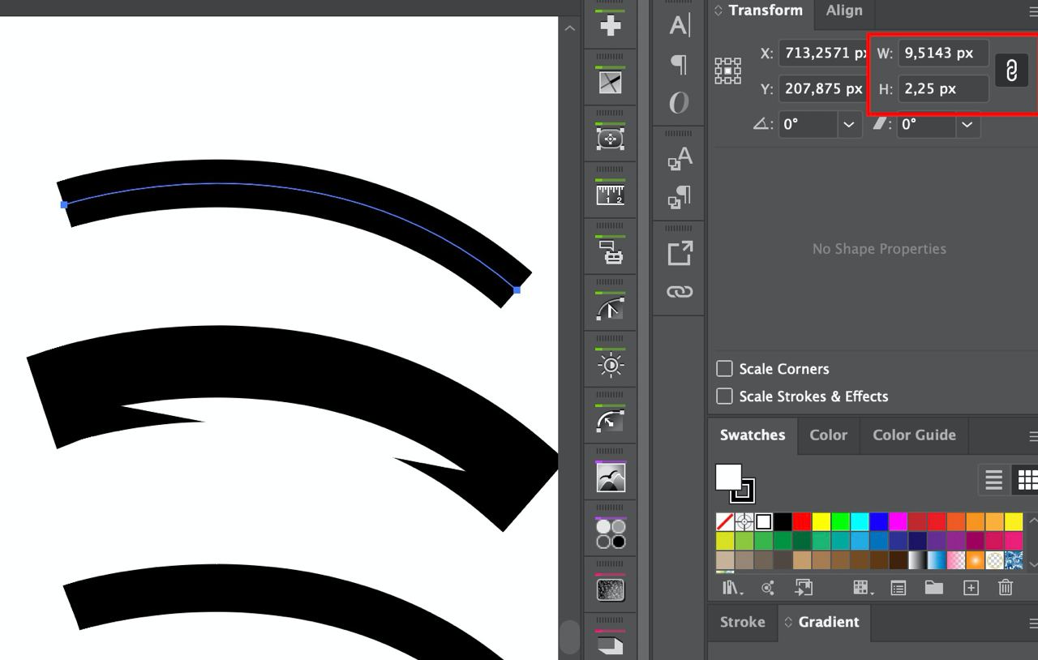Switch to the Swatches tab

click(753, 435)
